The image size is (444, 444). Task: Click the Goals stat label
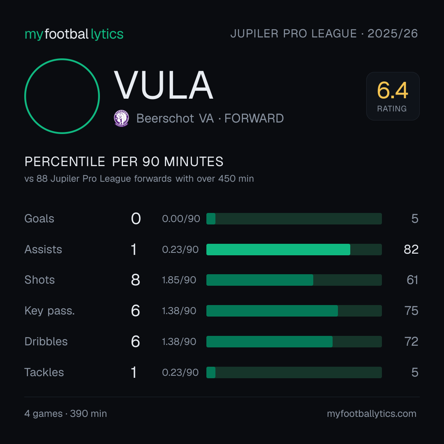pyautogui.click(x=39, y=219)
